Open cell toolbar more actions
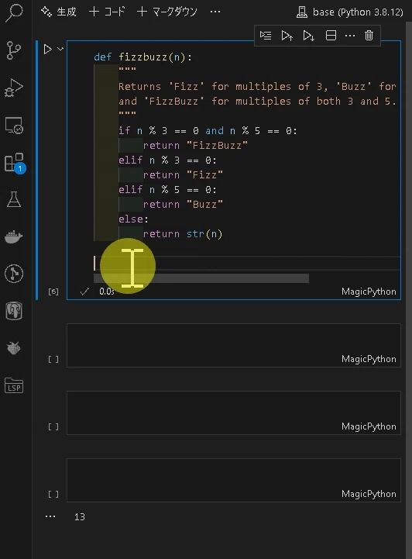The width and height of the screenshot is (412, 559). 350,36
